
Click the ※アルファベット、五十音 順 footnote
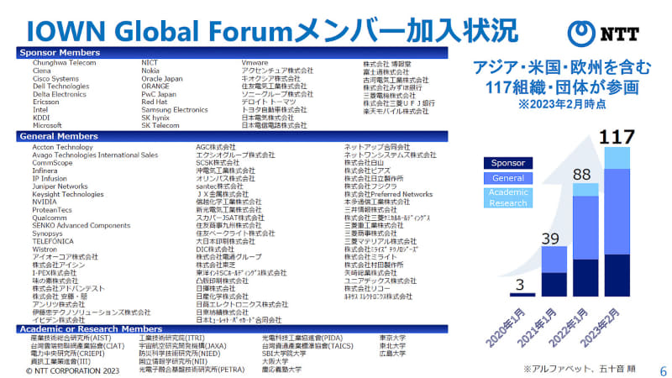click(579, 369)
